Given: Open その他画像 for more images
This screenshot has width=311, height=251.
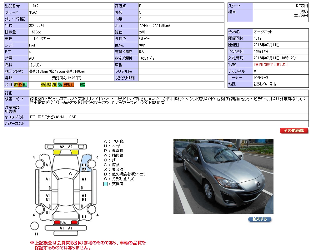Looking at the screenshot, I should pos(294,130).
